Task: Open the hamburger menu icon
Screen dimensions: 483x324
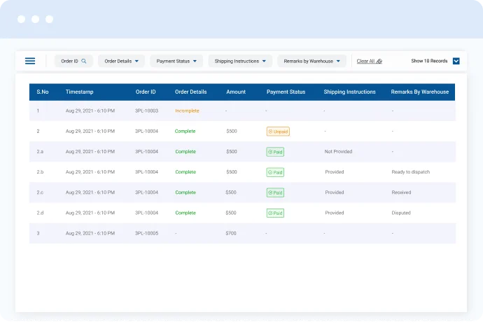Action: 30,61
